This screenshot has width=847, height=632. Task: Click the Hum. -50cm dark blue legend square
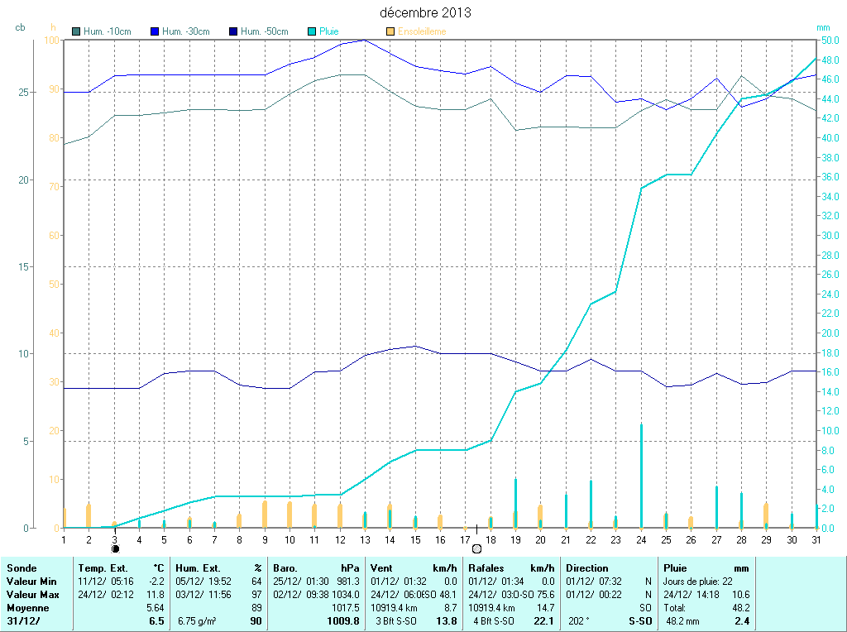pos(232,31)
